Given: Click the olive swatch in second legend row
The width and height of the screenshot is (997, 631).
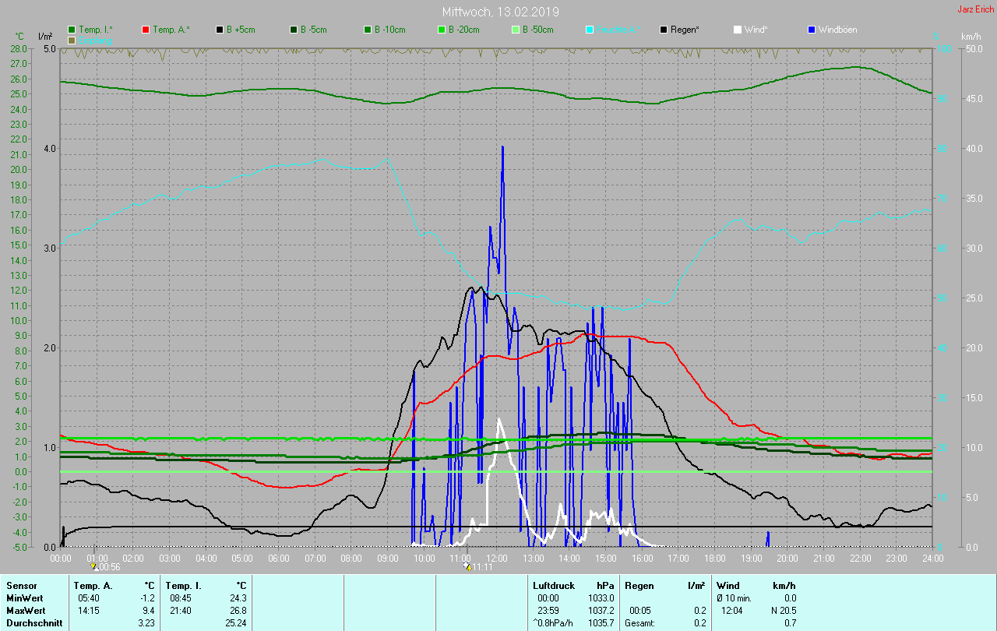Looking at the screenshot, I should 72,40.
